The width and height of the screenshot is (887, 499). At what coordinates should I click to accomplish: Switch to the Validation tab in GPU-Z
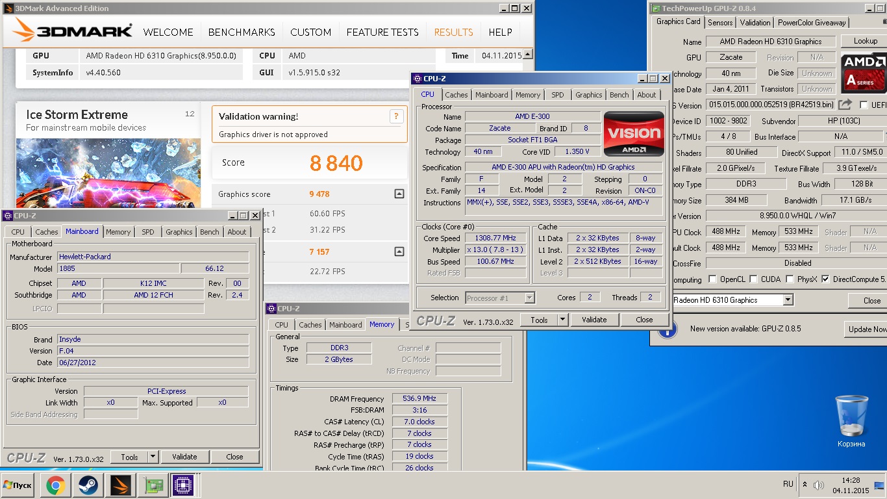click(x=755, y=22)
